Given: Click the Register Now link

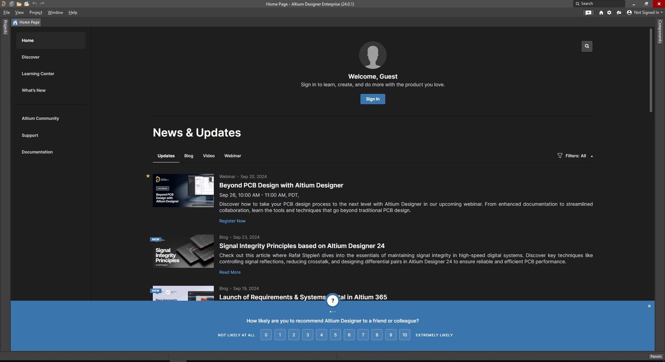Looking at the screenshot, I should [232, 221].
